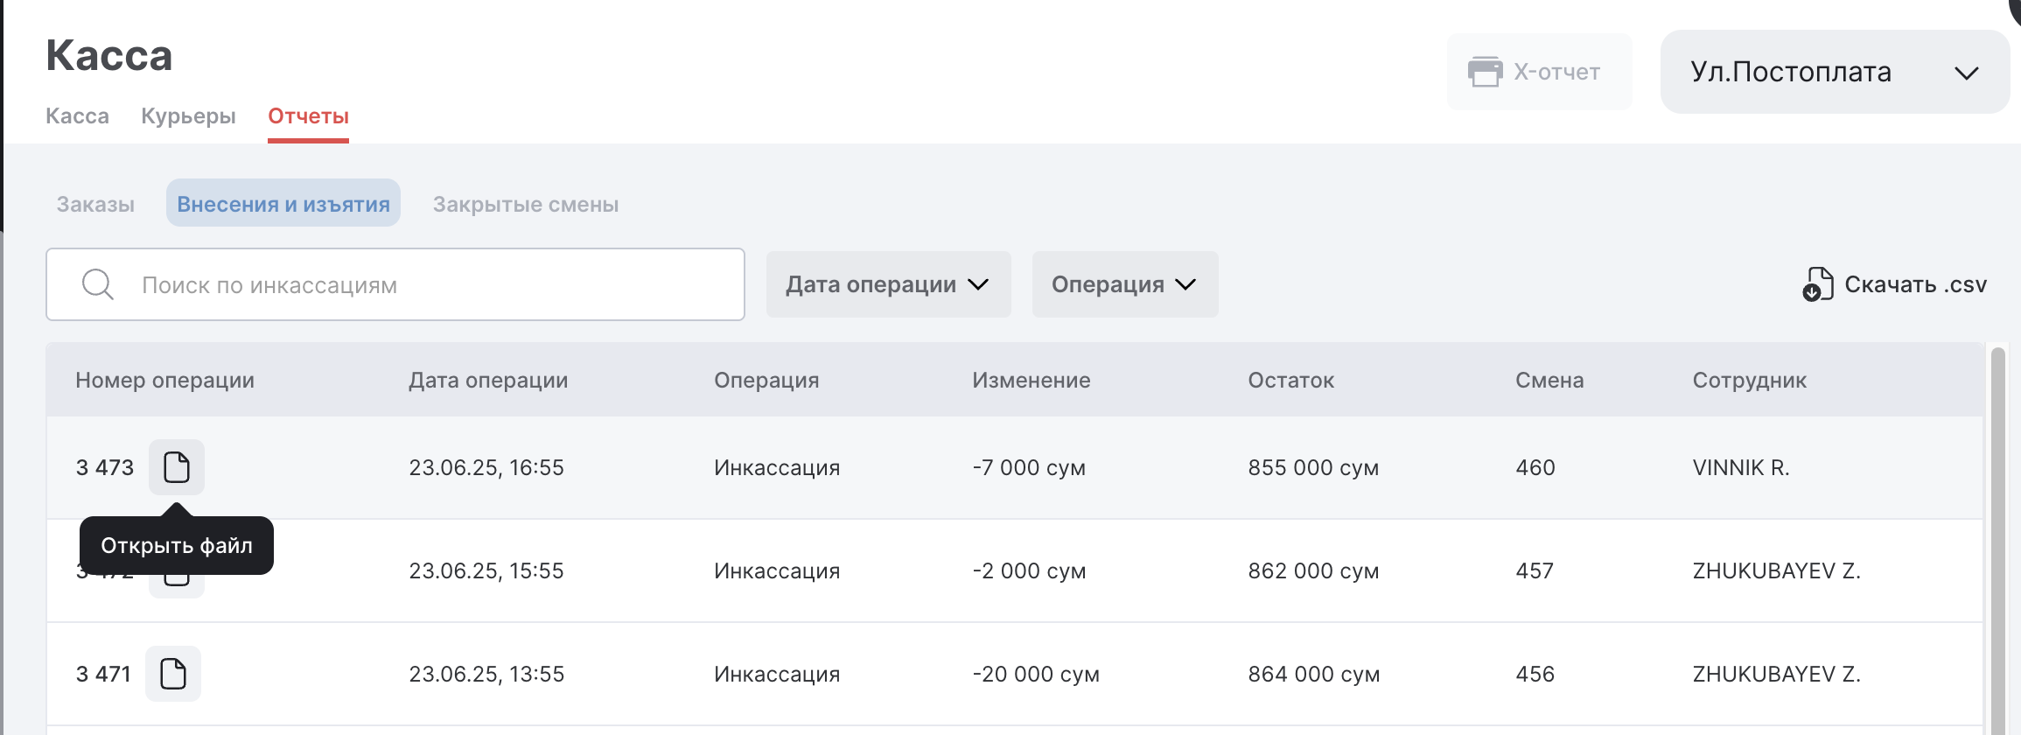Click the search magnifier icon
The image size is (2021, 735).
97,284
